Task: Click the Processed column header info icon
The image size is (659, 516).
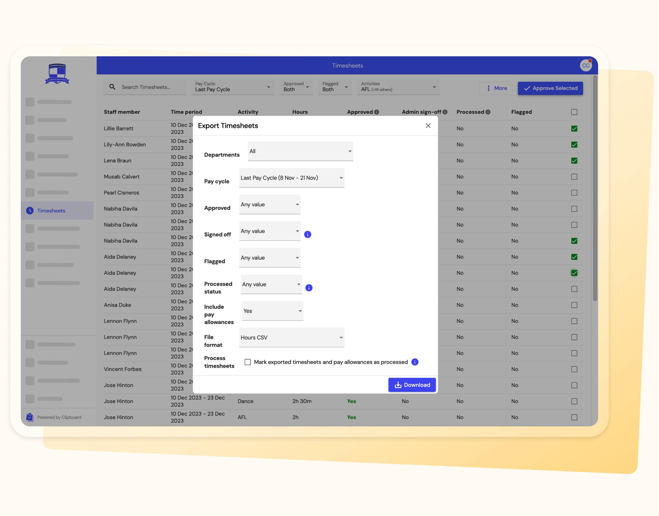Action: (488, 112)
